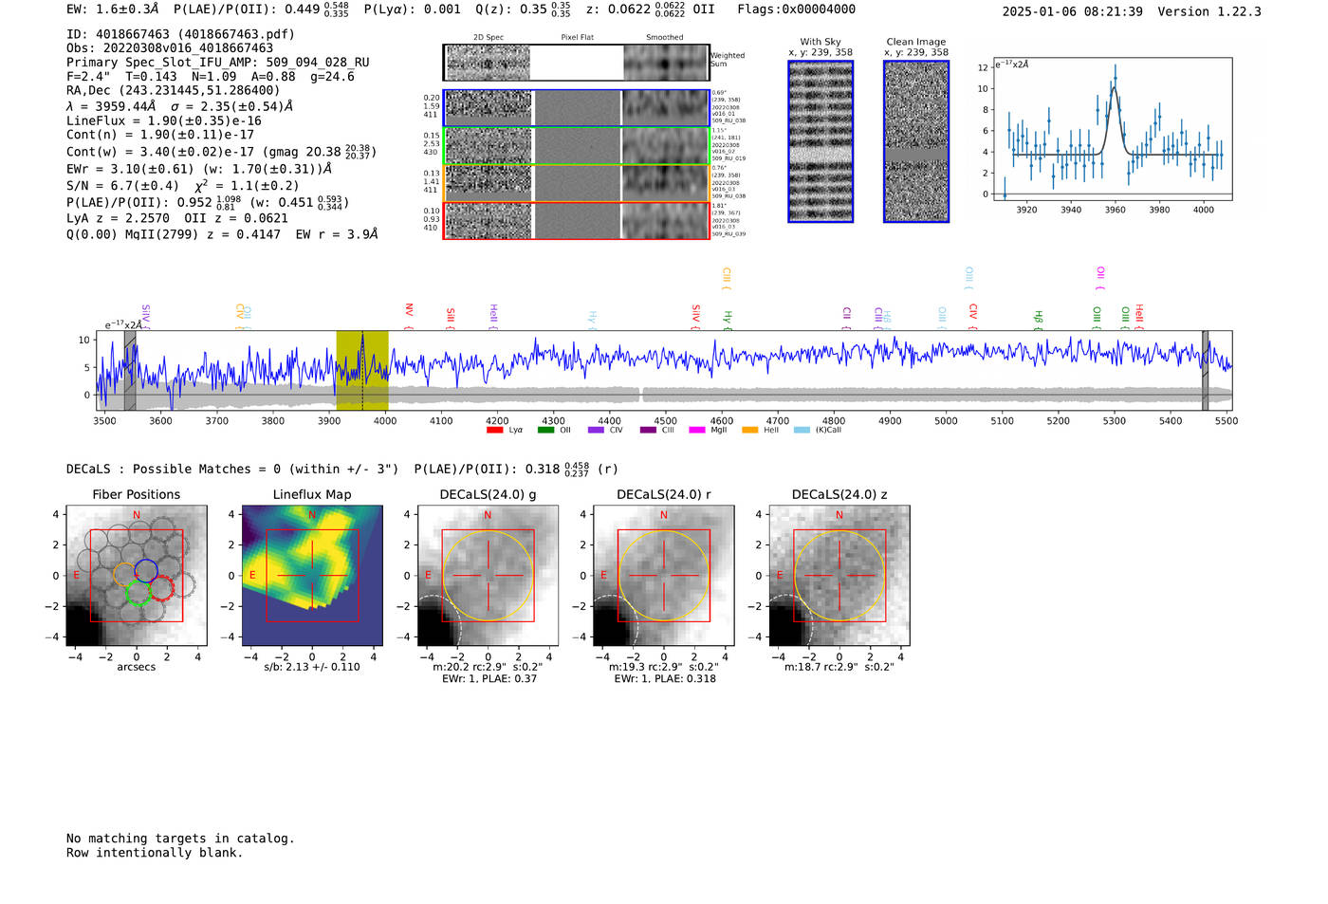The image size is (1328, 904).
Task: Click the green Hβ line marker
Action: coord(1039,320)
